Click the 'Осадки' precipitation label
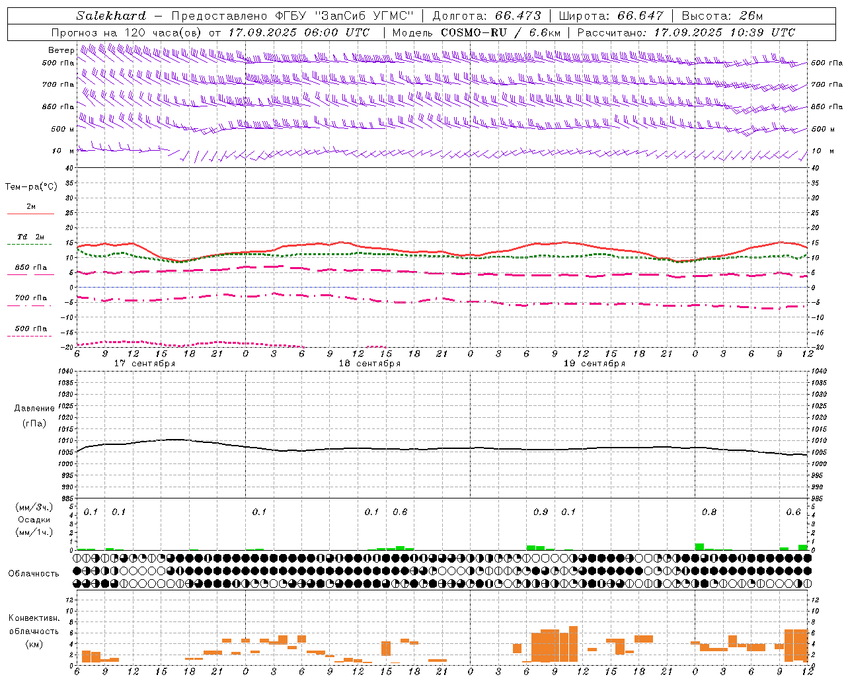 click(34, 520)
